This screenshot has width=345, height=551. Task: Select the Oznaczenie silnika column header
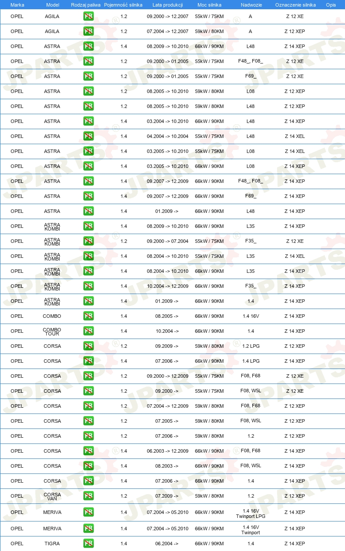tap(295, 5)
